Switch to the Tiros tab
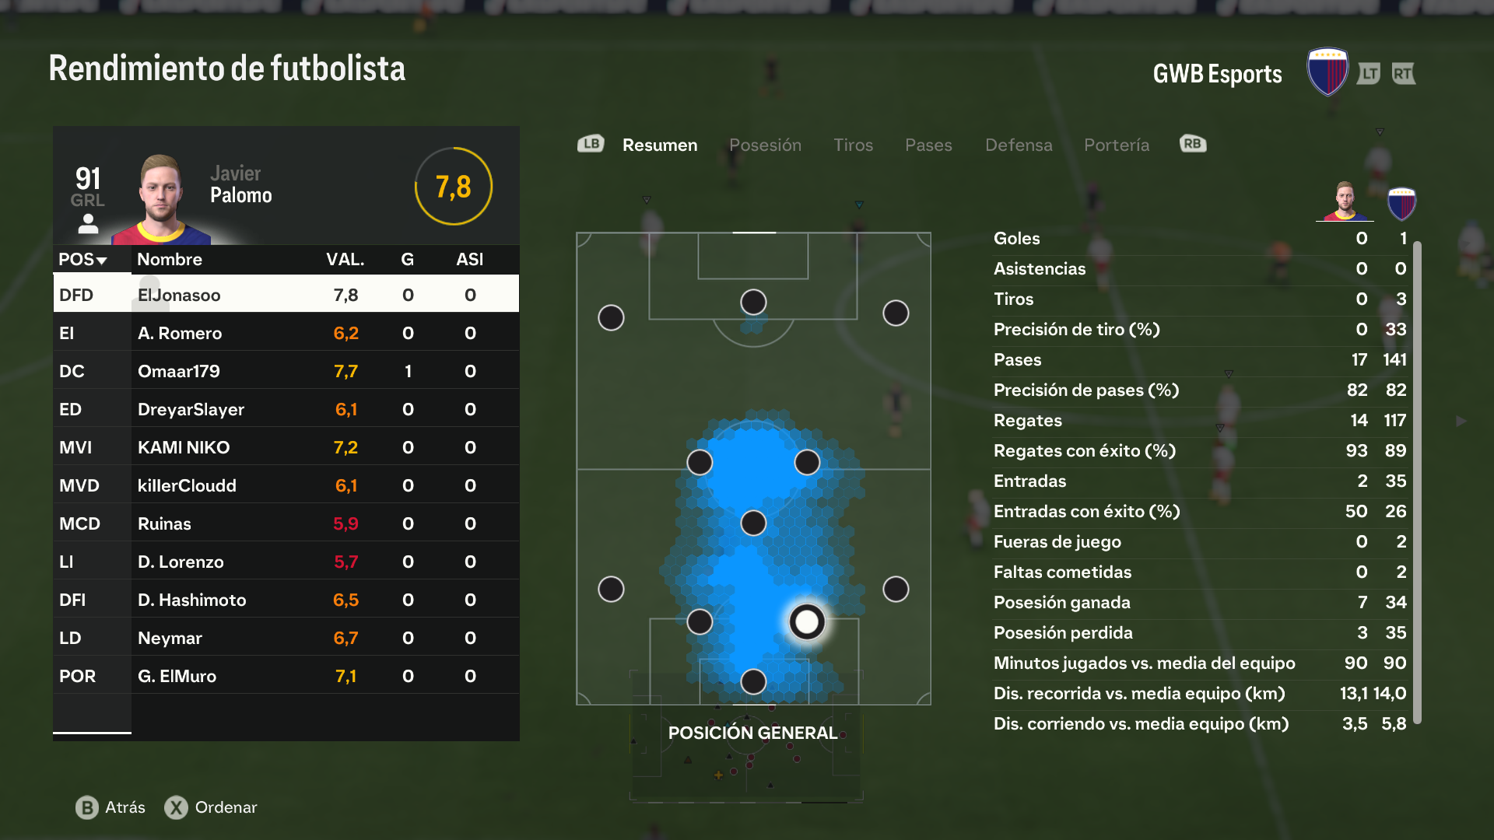 coord(853,145)
